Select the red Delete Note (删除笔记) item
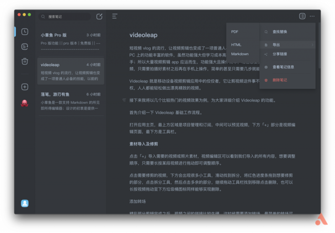The height and width of the screenshot is (233, 335). click(x=288, y=80)
